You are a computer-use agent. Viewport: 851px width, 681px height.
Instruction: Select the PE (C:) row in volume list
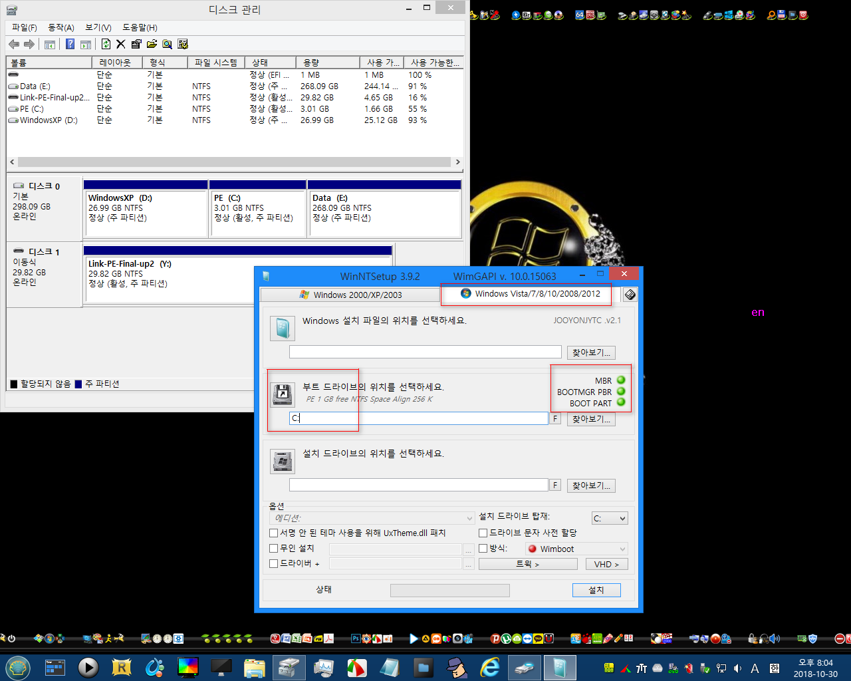pyautogui.click(x=235, y=109)
